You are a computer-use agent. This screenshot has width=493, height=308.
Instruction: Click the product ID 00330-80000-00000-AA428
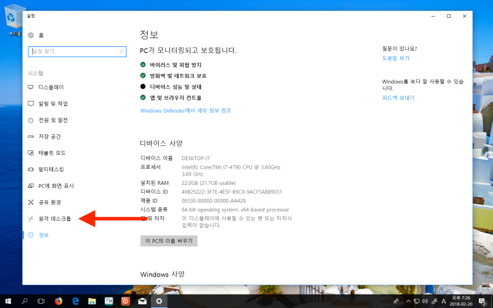[x=213, y=201]
